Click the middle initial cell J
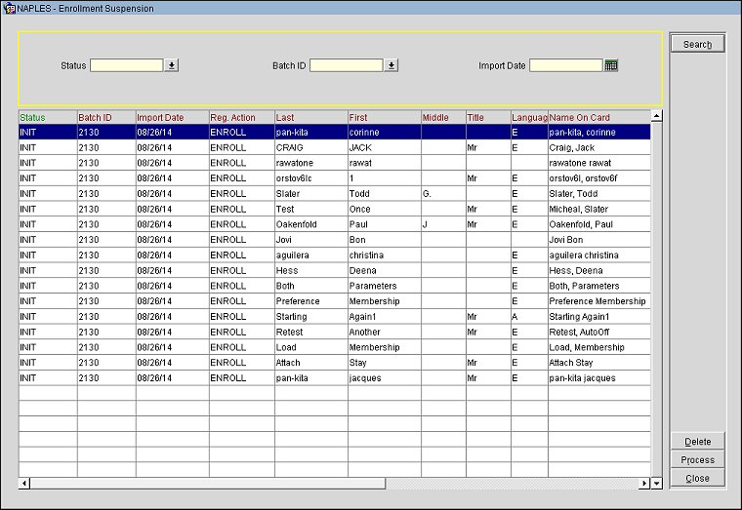The height and width of the screenshot is (510, 742). point(443,224)
